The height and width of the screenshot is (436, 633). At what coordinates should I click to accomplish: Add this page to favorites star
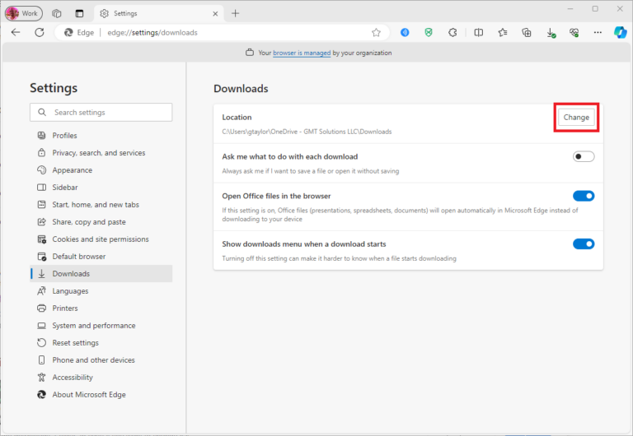[x=376, y=33]
